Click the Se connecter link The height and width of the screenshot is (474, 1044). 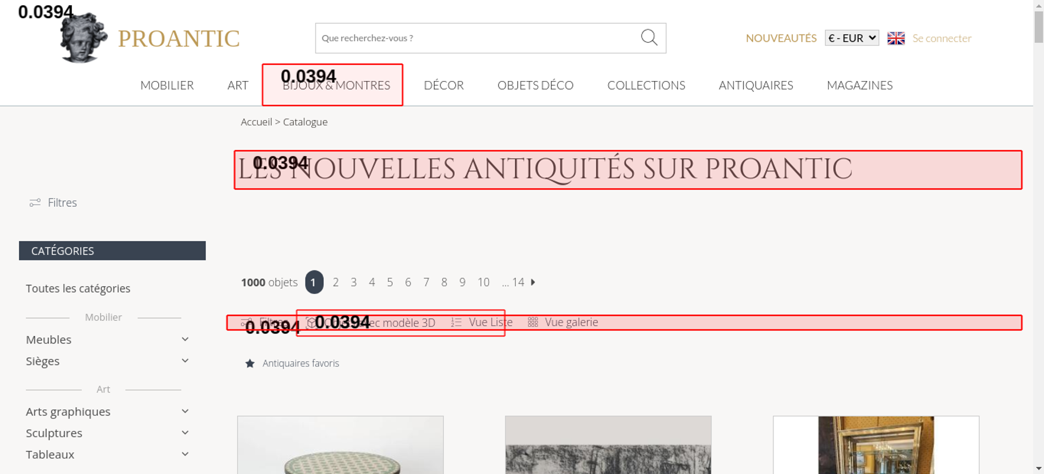coord(942,38)
